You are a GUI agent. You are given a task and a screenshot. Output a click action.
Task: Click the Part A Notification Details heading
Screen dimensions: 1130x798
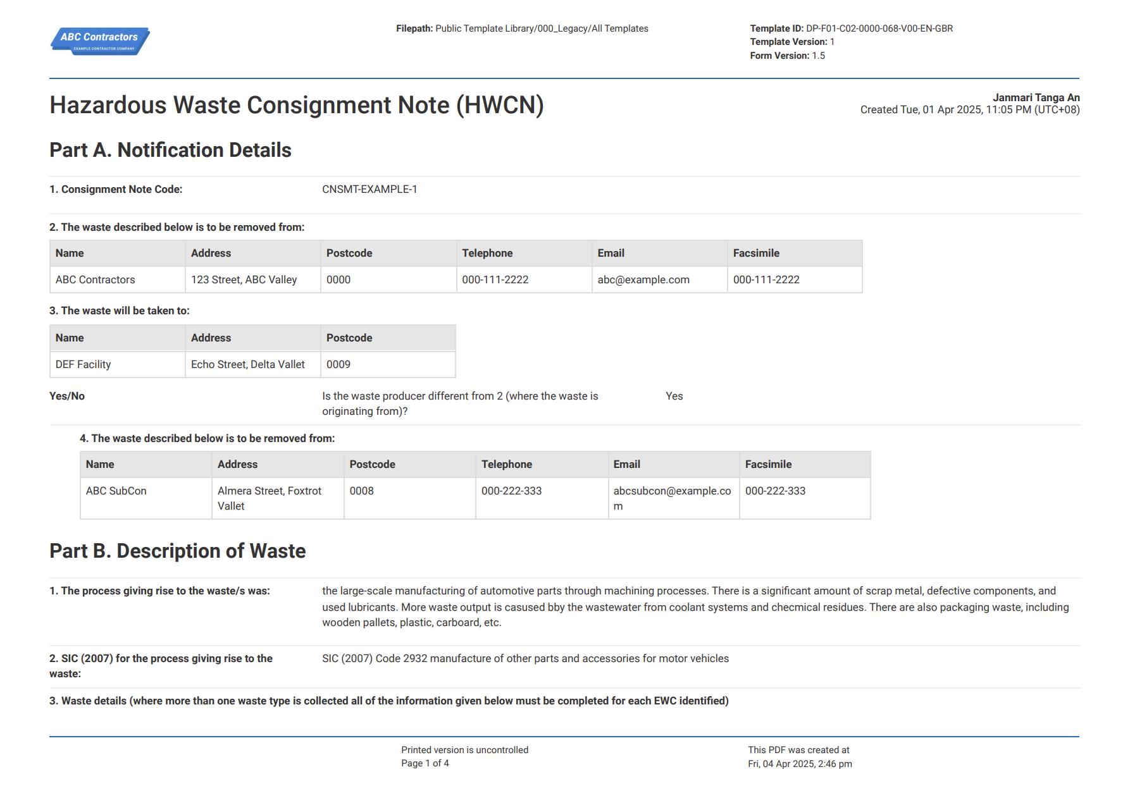[170, 150]
